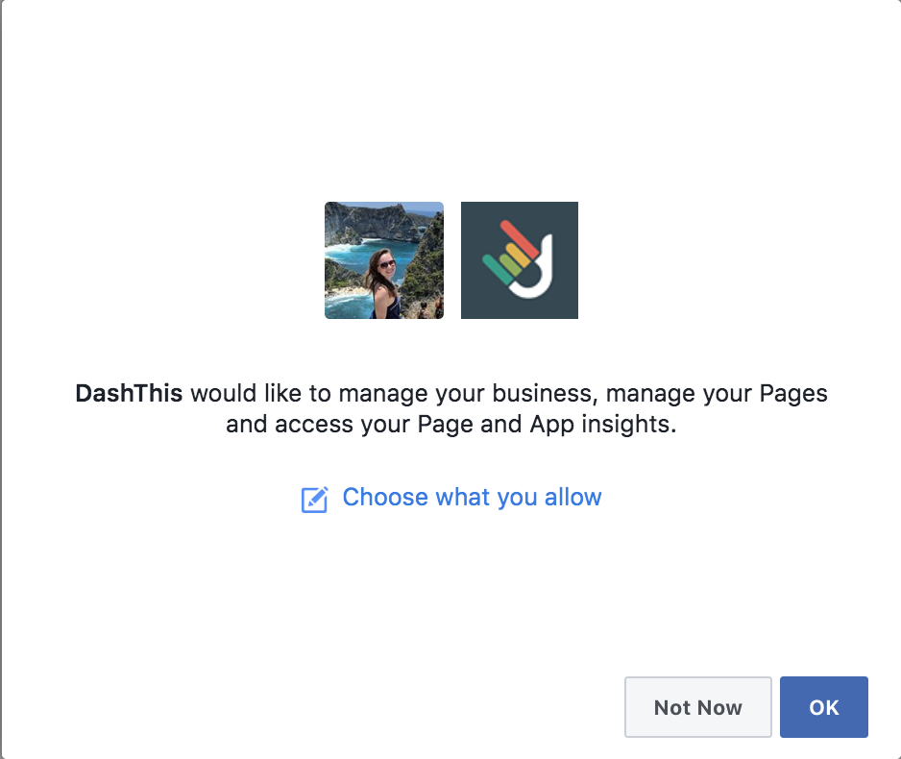Viewport: 901px width, 759px height.
Task: Click the yellow stripe in DashThis logo
Action: tap(519, 257)
